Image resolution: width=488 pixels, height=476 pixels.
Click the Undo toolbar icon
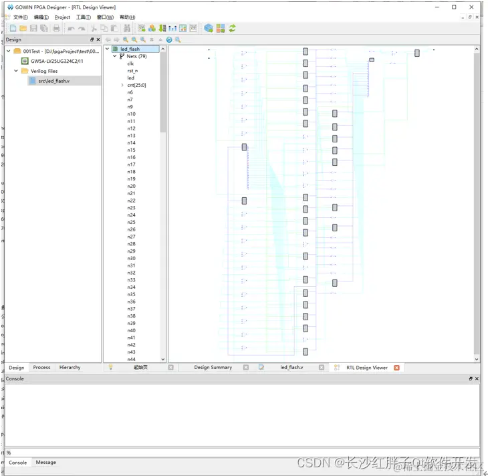tap(71, 29)
